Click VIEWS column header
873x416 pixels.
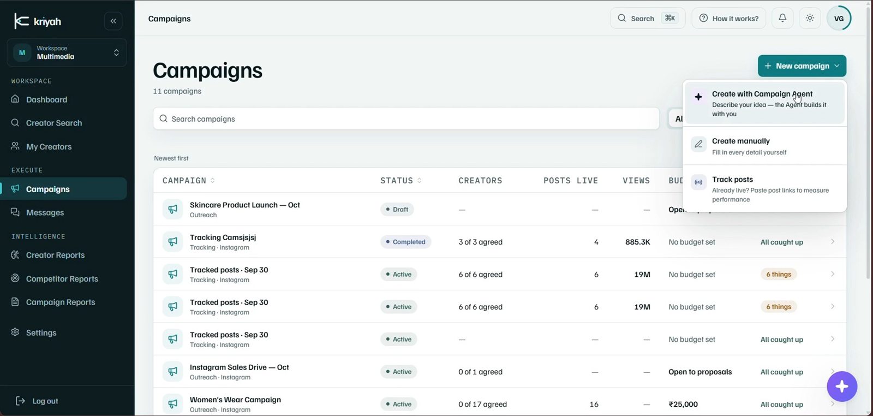coord(636,180)
